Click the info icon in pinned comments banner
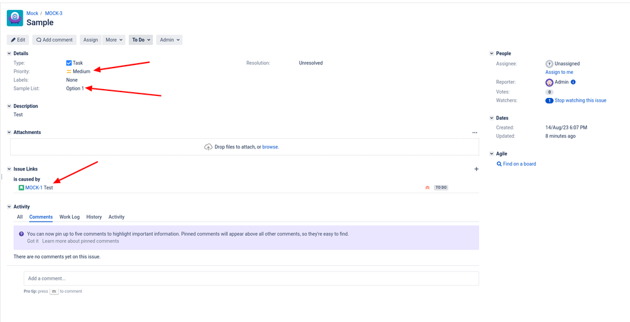 (21, 234)
